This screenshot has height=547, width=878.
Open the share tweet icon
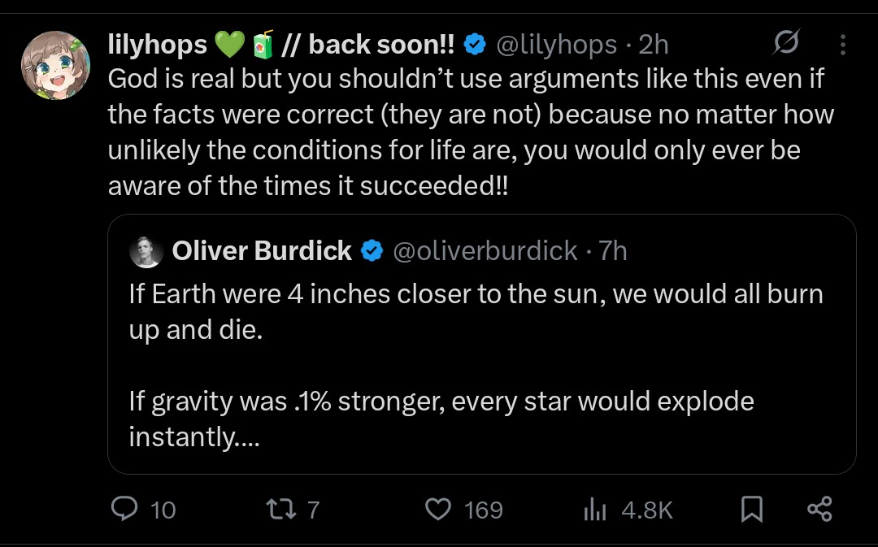point(819,509)
